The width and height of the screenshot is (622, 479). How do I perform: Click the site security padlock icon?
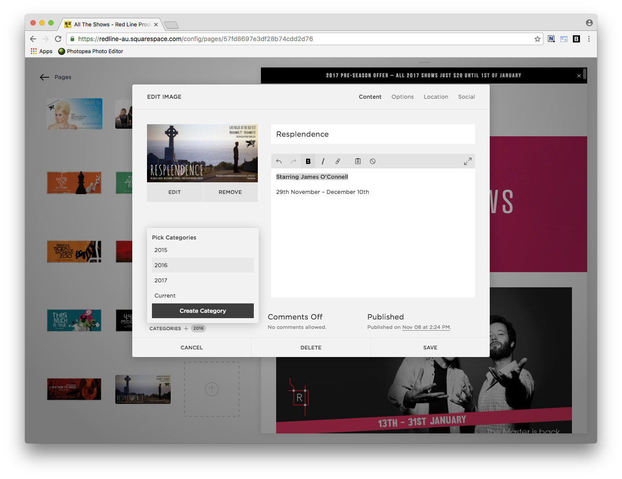(73, 39)
